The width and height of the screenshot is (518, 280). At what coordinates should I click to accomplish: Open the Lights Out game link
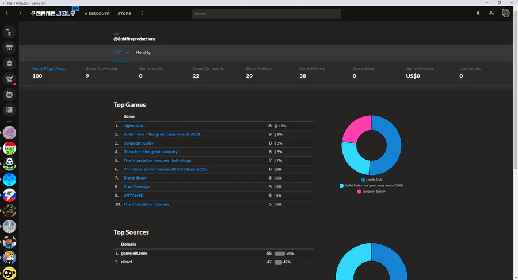[134, 126]
